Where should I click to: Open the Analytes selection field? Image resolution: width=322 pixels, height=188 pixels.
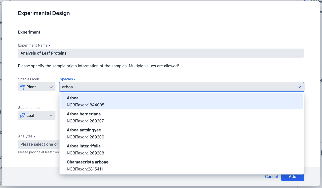click(x=38, y=144)
